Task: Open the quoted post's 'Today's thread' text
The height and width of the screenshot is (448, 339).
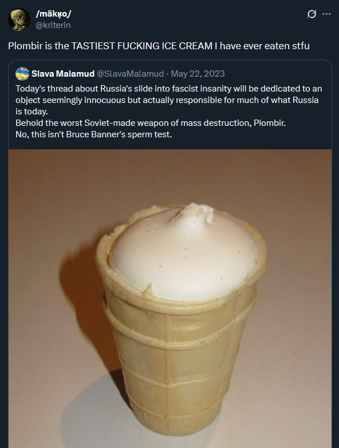Action: (x=169, y=89)
